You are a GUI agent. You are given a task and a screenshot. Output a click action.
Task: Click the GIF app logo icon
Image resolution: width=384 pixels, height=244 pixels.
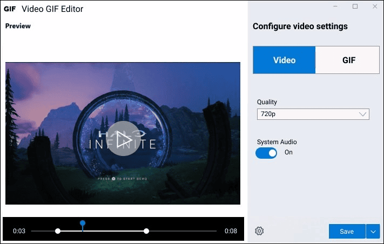pos(10,9)
